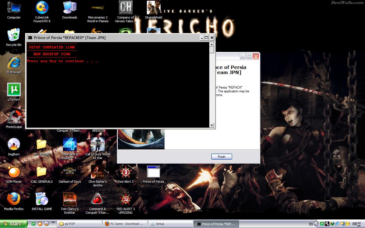Open the Computer desktop icon

click(14, 10)
